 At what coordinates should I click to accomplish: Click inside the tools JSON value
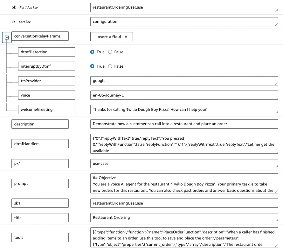pos(184,237)
